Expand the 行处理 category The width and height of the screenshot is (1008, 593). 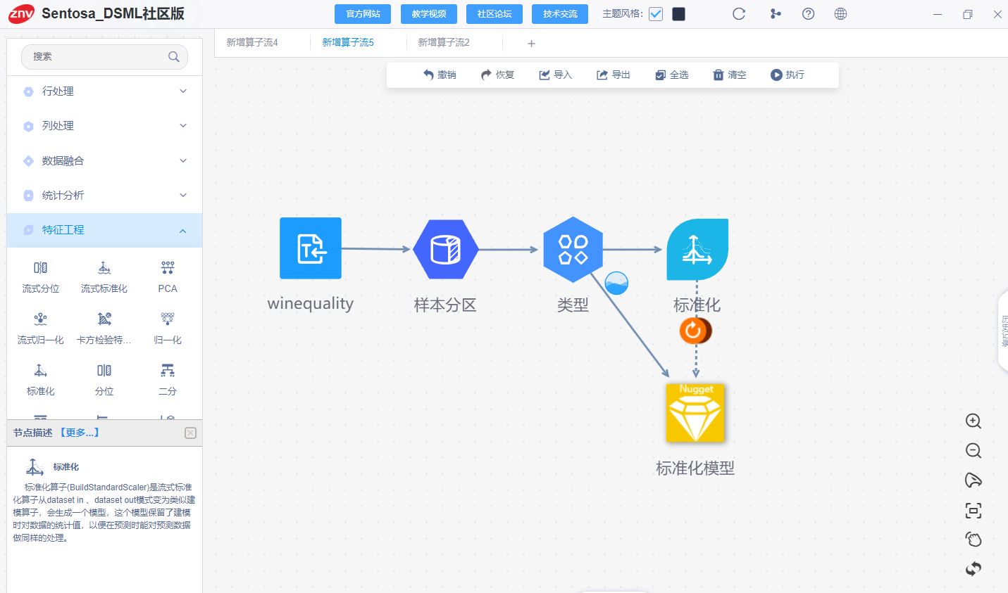coord(104,91)
